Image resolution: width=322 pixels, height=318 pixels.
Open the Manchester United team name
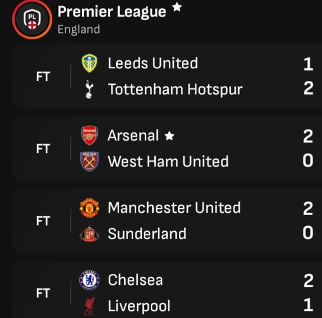174,208
